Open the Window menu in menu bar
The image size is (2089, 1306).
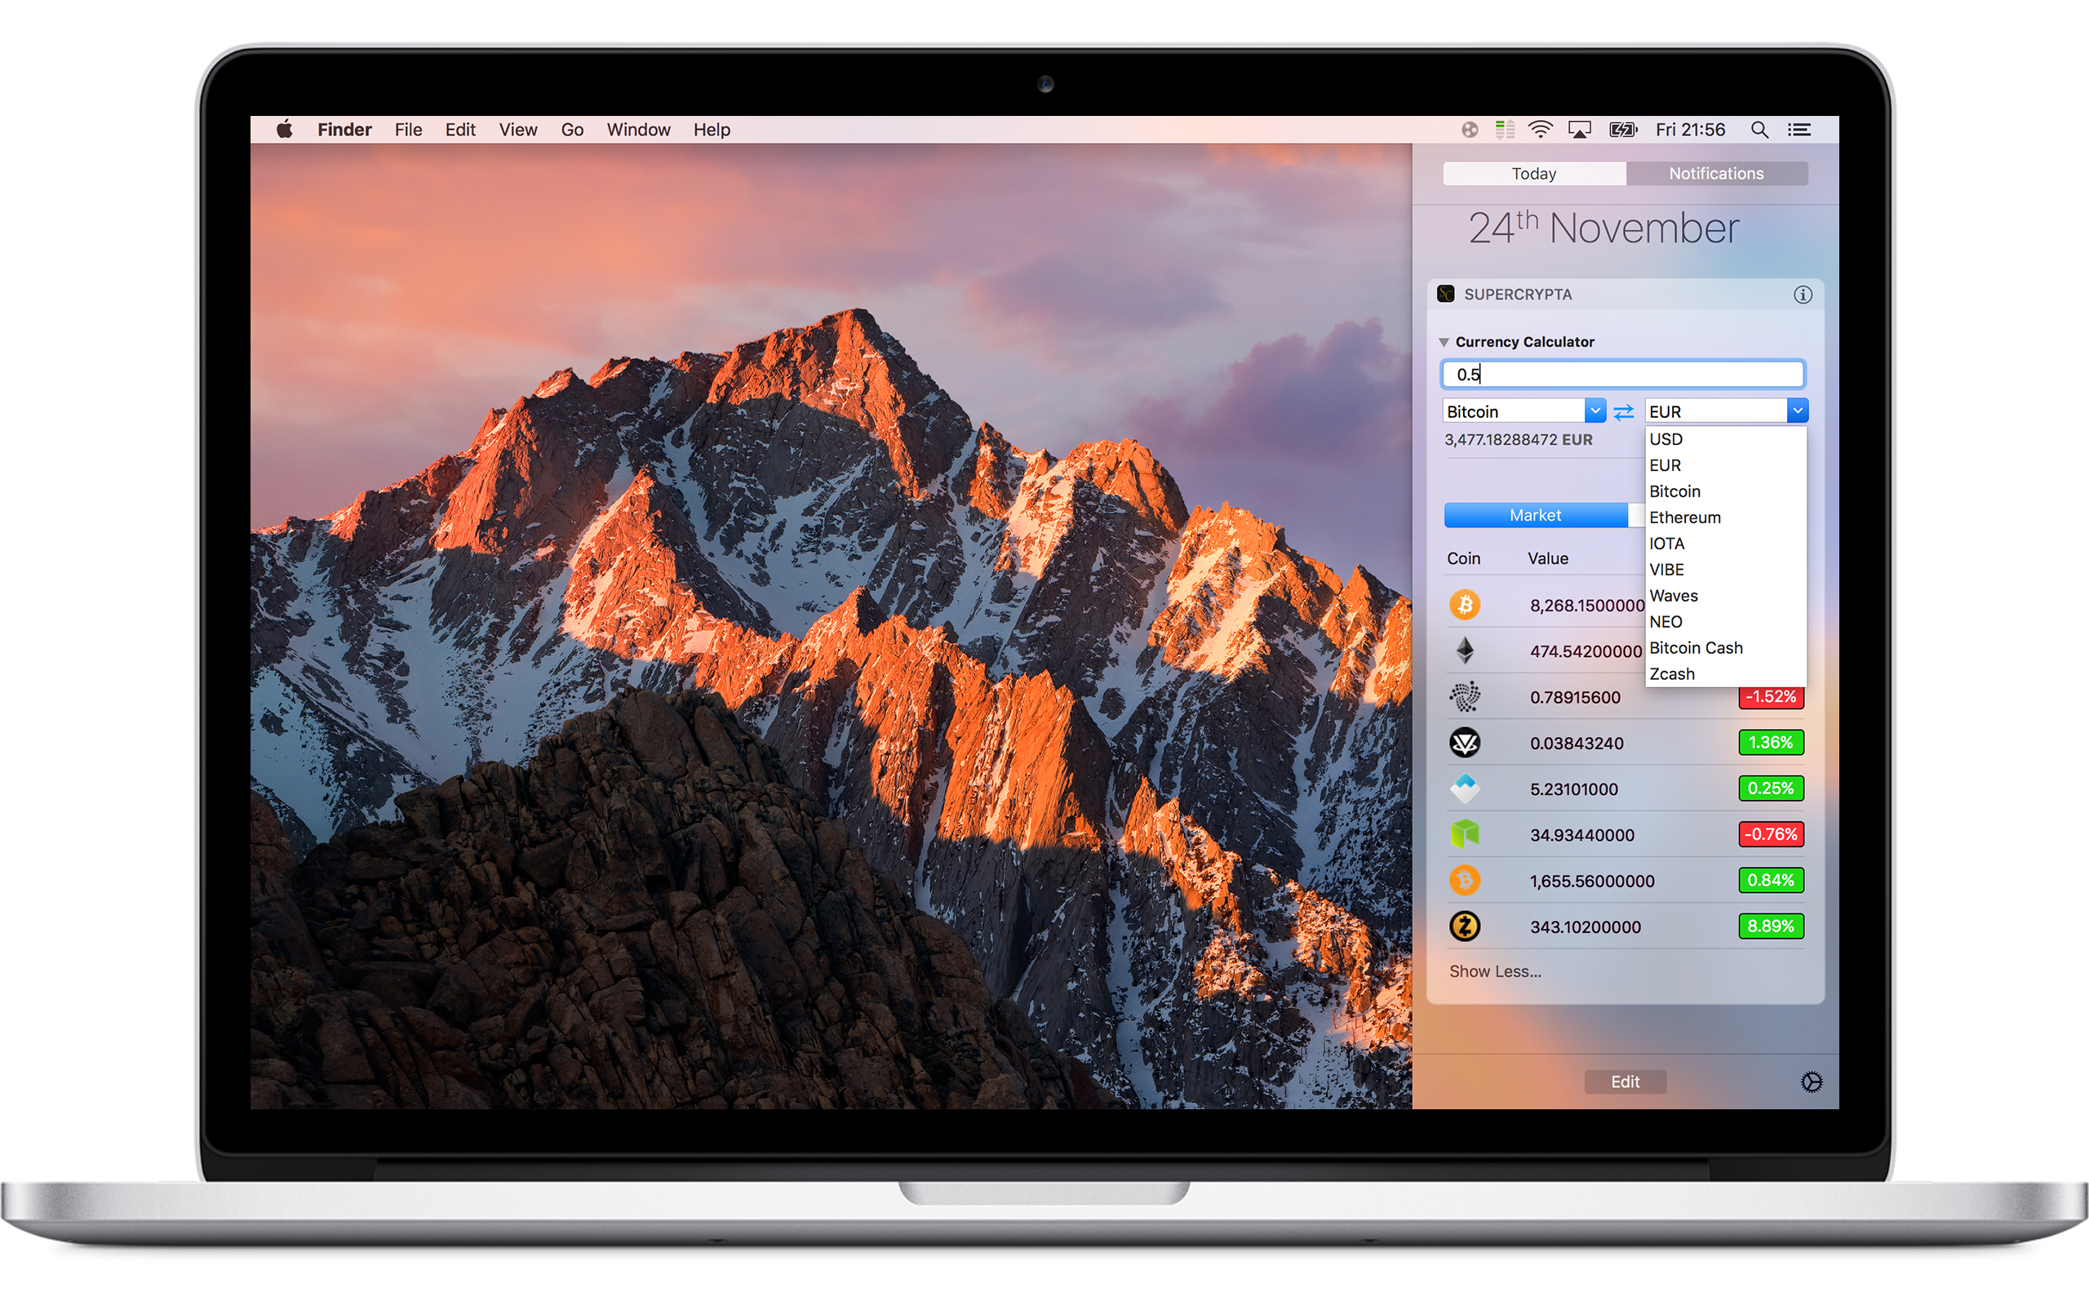point(638,130)
